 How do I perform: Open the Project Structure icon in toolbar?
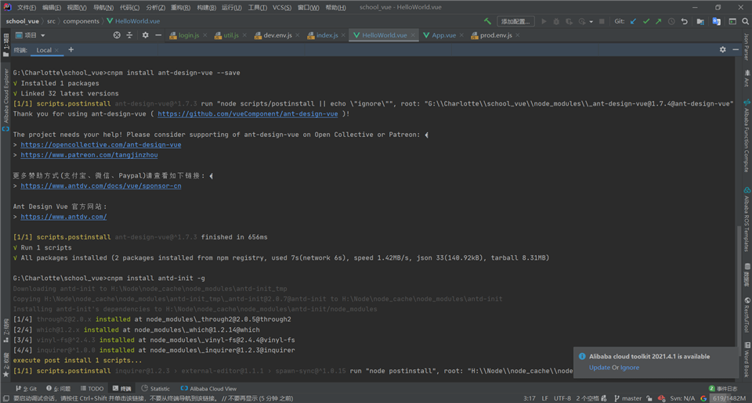(x=700, y=21)
